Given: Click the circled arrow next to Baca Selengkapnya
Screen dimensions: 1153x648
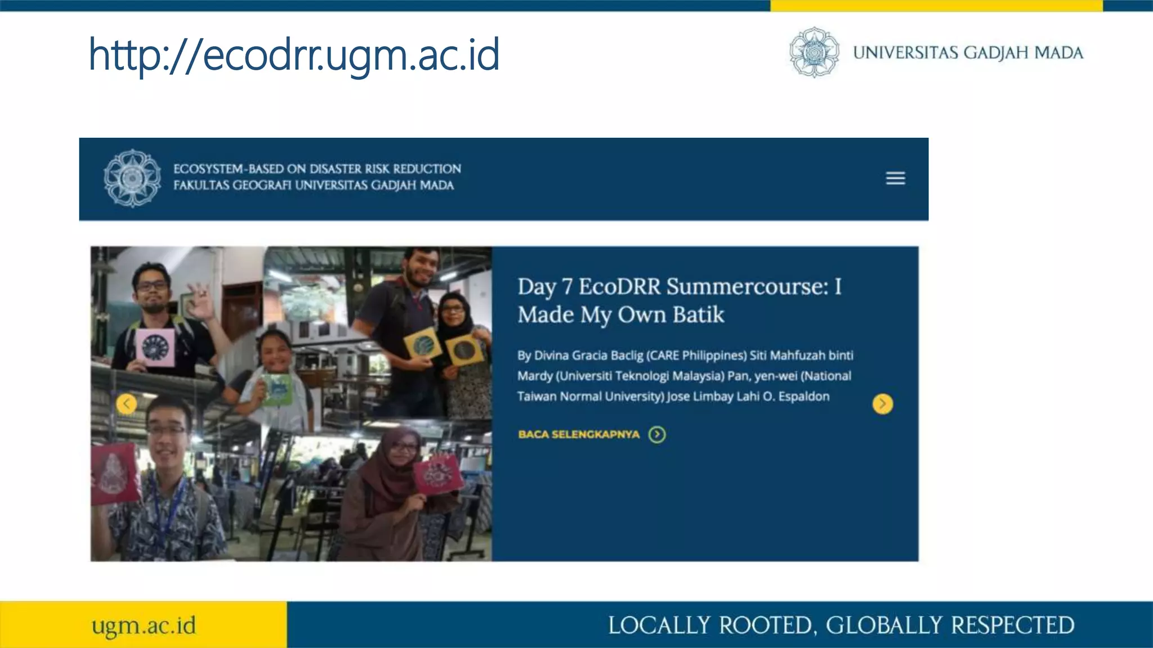Looking at the screenshot, I should 657,434.
